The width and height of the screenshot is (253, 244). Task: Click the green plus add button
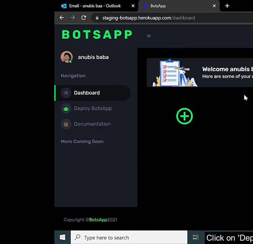point(184,116)
